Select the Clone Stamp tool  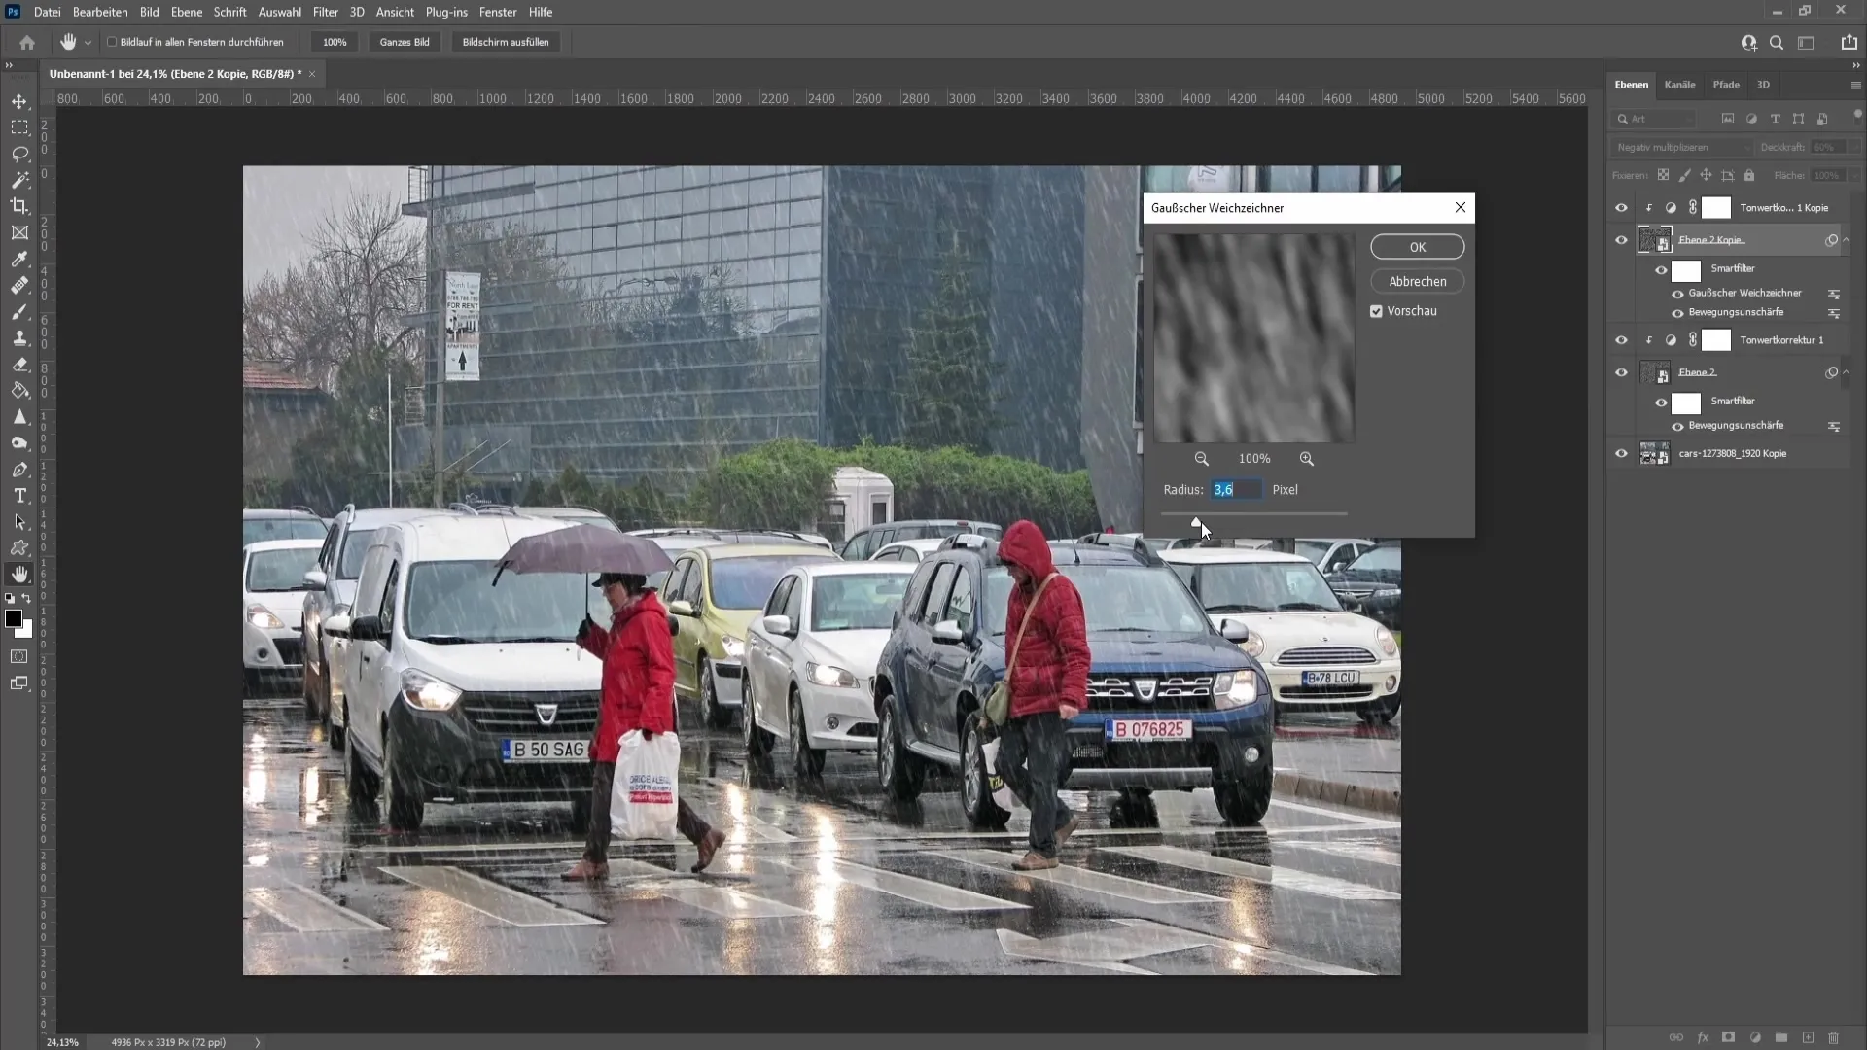click(x=19, y=337)
